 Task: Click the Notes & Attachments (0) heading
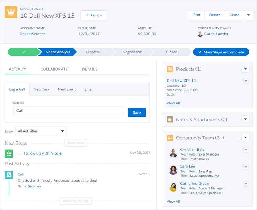(x=201, y=120)
